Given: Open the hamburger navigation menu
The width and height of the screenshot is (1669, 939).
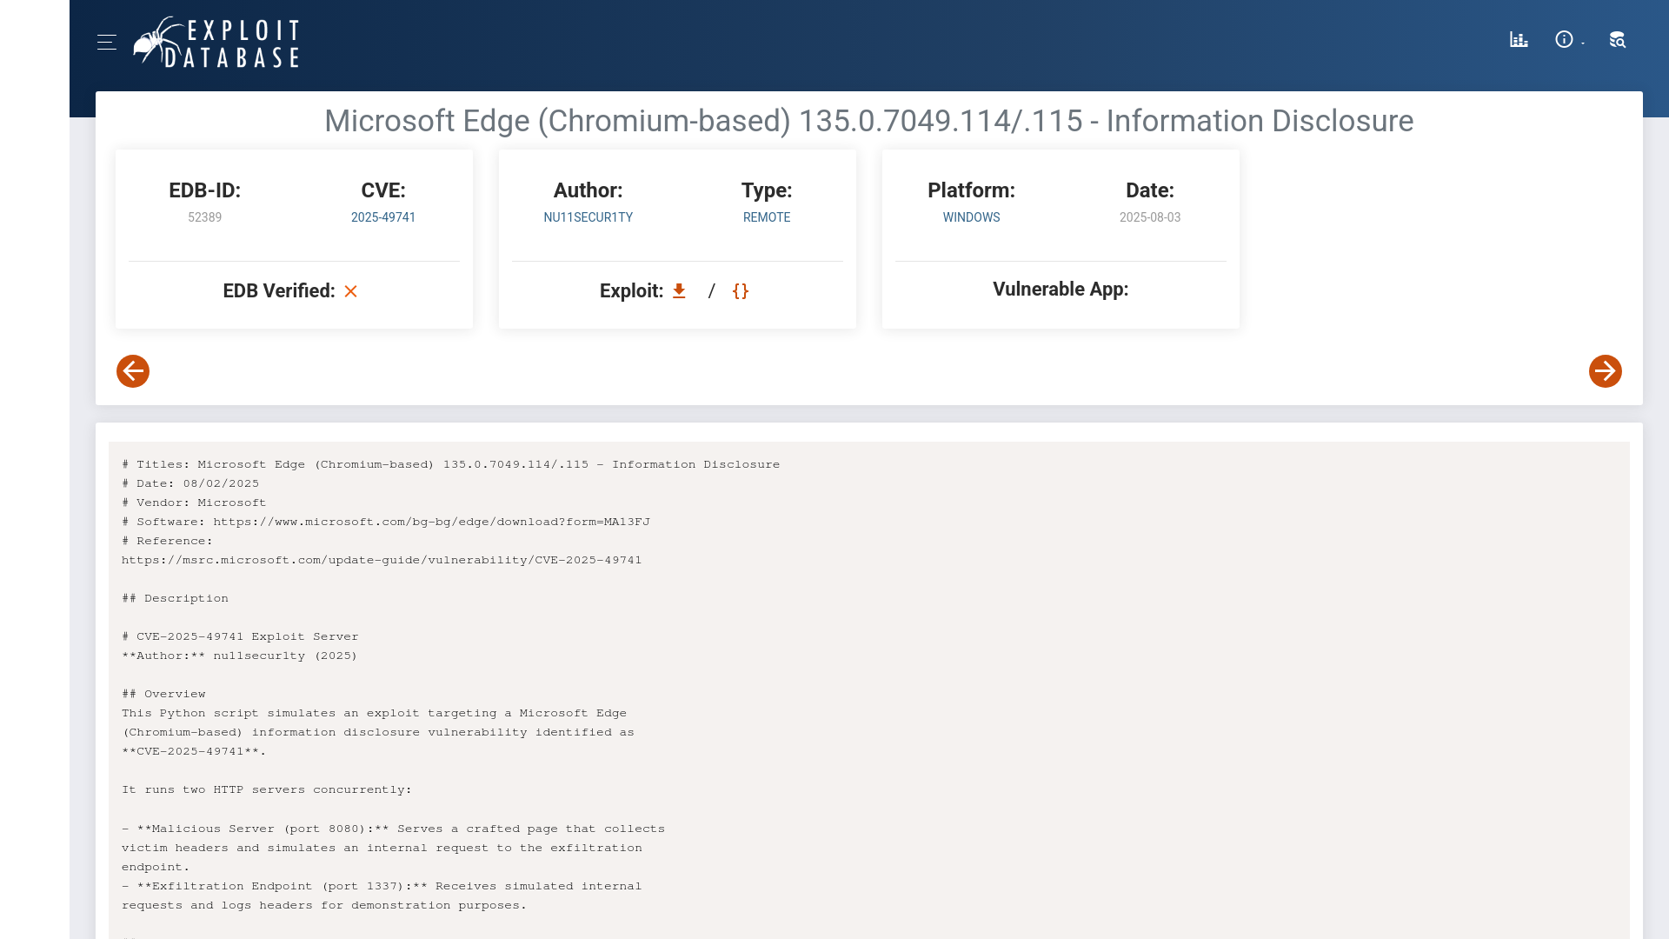Looking at the screenshot, I should [x=107, y=42].
